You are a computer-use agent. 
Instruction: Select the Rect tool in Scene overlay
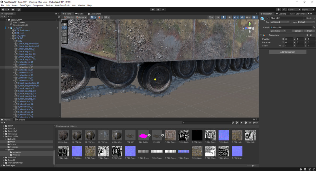[x=65, y=38]
